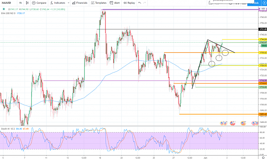Create a new Alert

click(115, 3)
